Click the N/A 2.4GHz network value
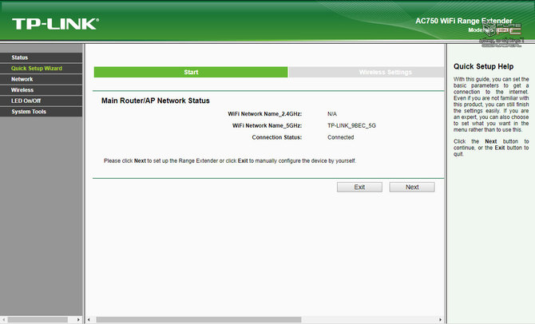Screen dimensions: 535x324 332,114
